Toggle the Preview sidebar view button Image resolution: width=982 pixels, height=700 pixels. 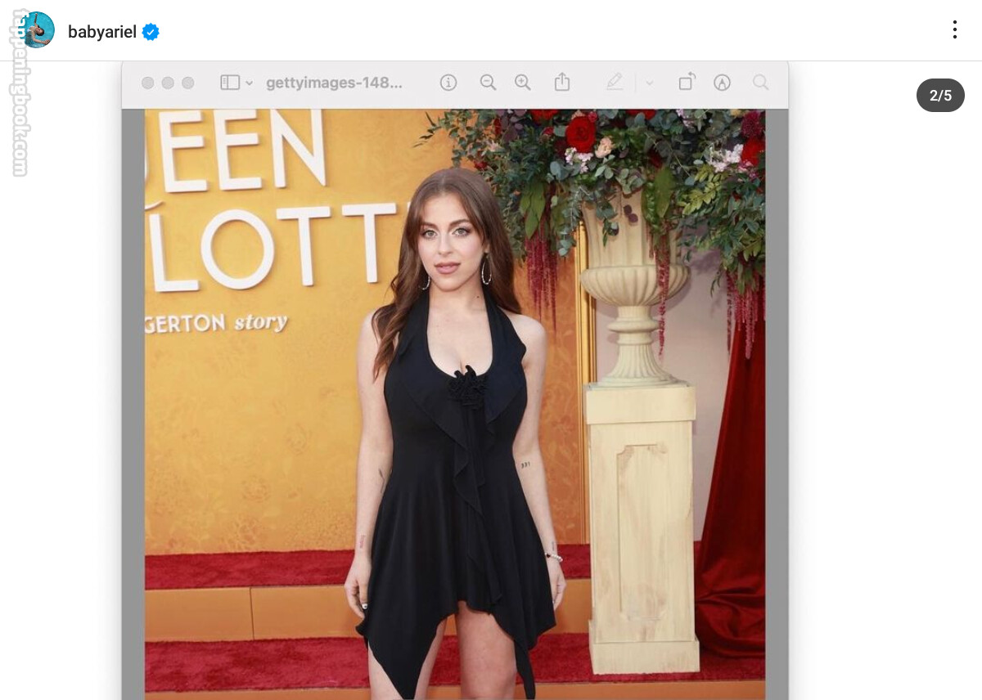point(230,83)
